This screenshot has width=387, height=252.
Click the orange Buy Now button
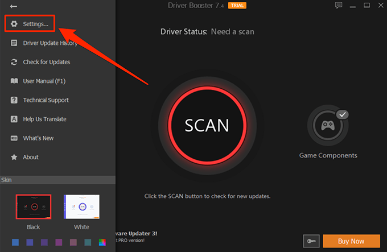coord(351,241)
